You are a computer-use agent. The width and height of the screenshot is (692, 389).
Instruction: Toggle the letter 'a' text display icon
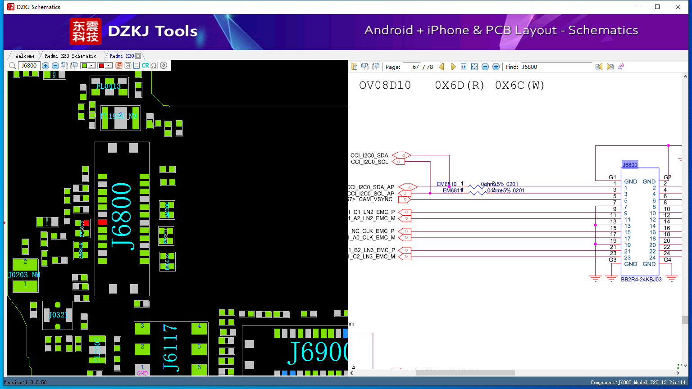pyautogui.click(x=128, y=66)
